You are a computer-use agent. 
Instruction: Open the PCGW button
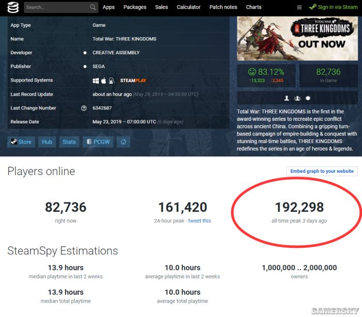pyautogui.click(x=98, y=142)
